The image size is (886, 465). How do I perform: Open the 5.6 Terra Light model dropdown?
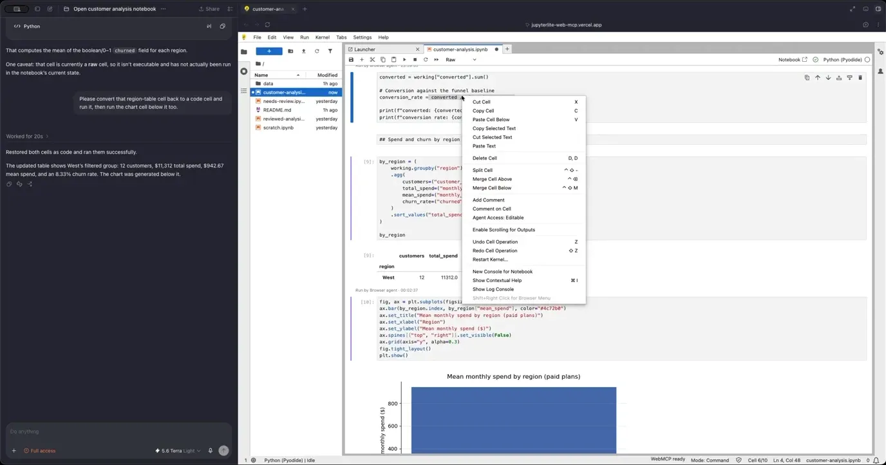[x=178, y=451]
